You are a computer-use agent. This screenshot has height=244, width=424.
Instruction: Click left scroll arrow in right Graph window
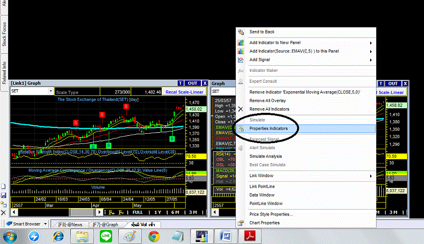point(214,213)
